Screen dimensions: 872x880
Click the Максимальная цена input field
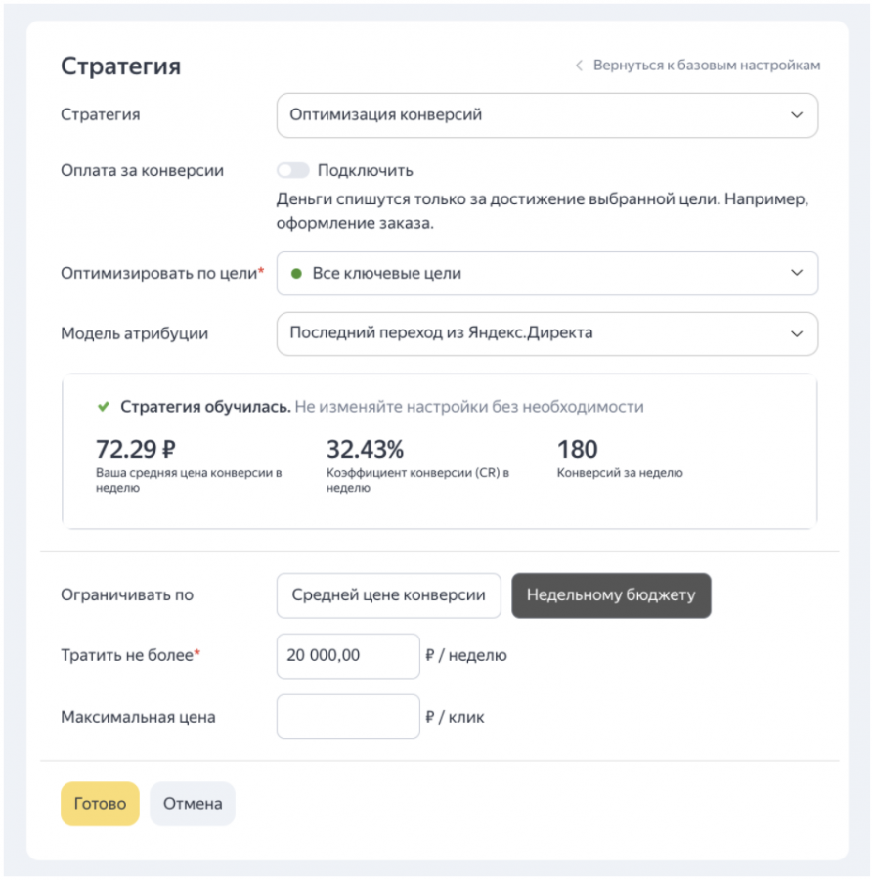coord(348,717)
